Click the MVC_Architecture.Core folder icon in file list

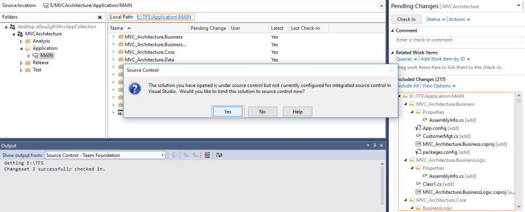click(121, 52)
